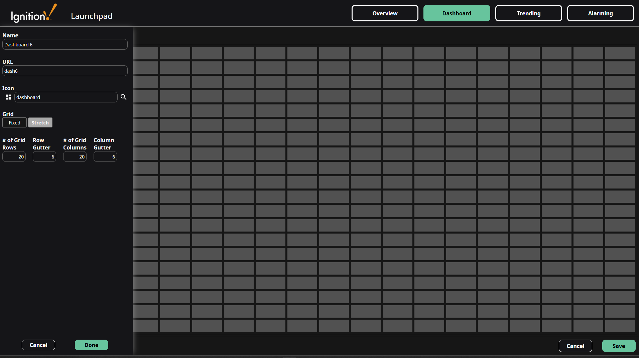639x358 pixels.
Task: Click the # of Grid Rows value
Action: pos(14,156)
